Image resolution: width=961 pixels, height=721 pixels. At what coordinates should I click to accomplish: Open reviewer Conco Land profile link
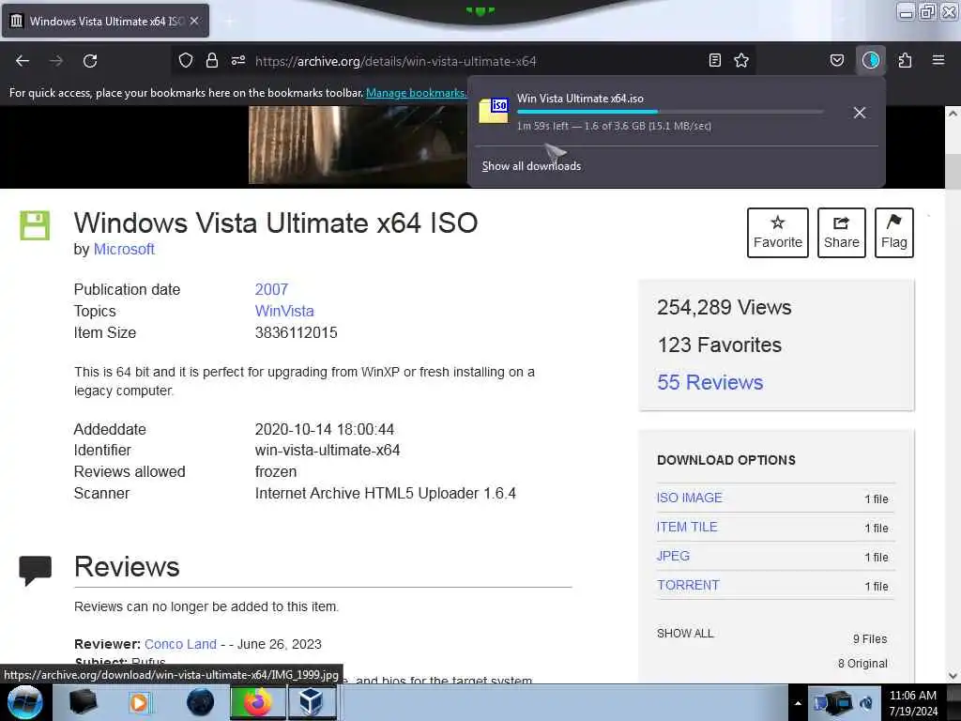click(180, 644)
